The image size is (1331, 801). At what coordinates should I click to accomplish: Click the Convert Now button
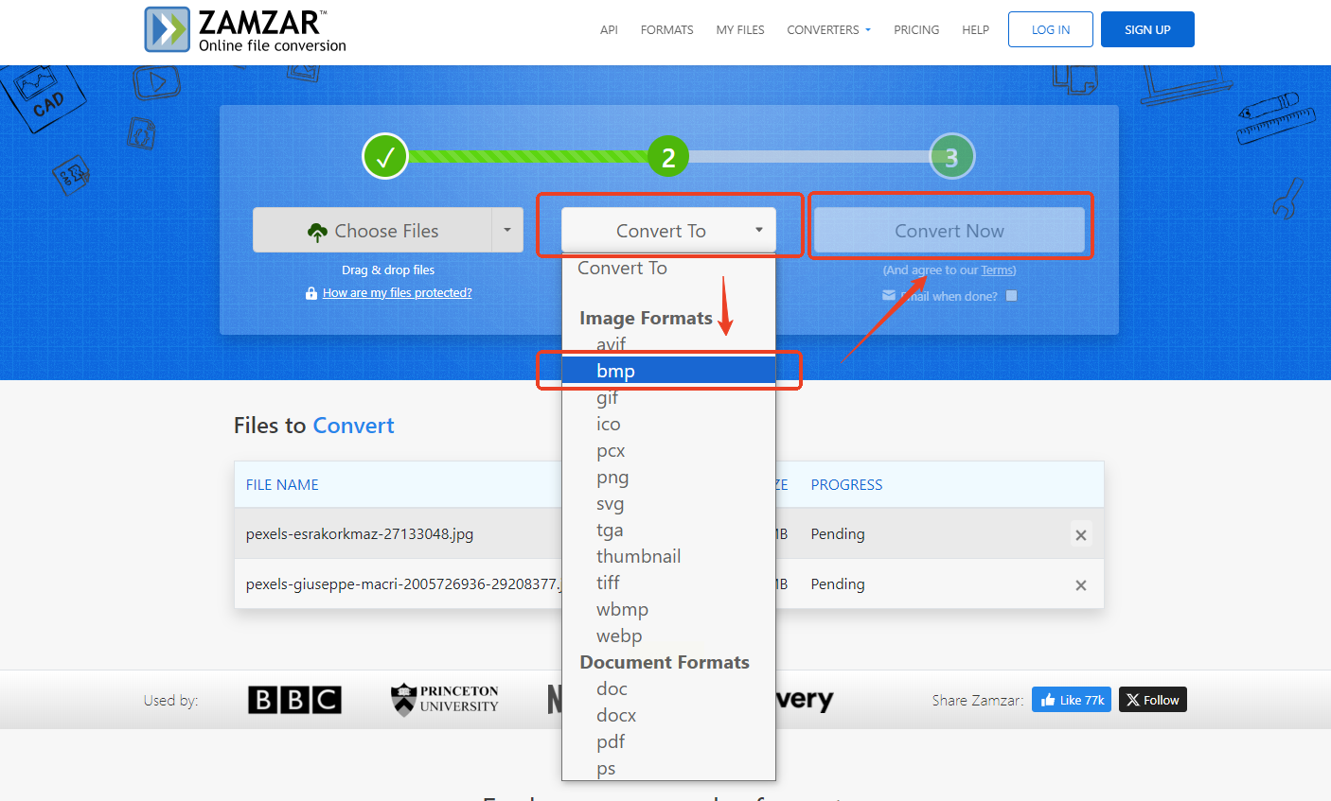click(949, 231)
